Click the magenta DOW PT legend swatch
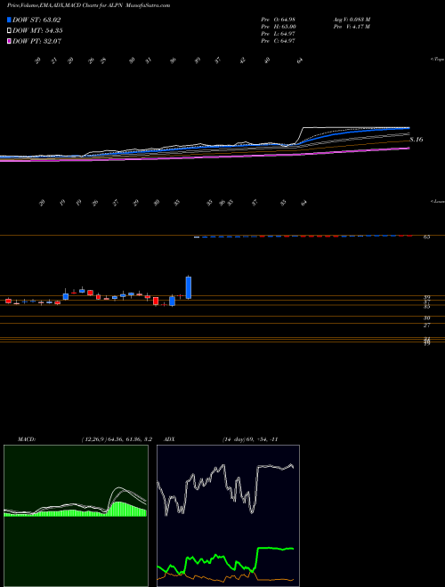This screenshot has height=587, width=445. pos(10,41)
